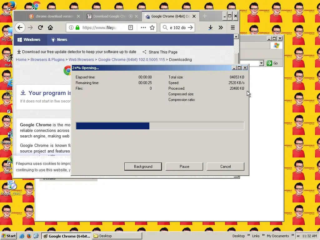Minimize the extraction dialog

click(x=234, y=68)
